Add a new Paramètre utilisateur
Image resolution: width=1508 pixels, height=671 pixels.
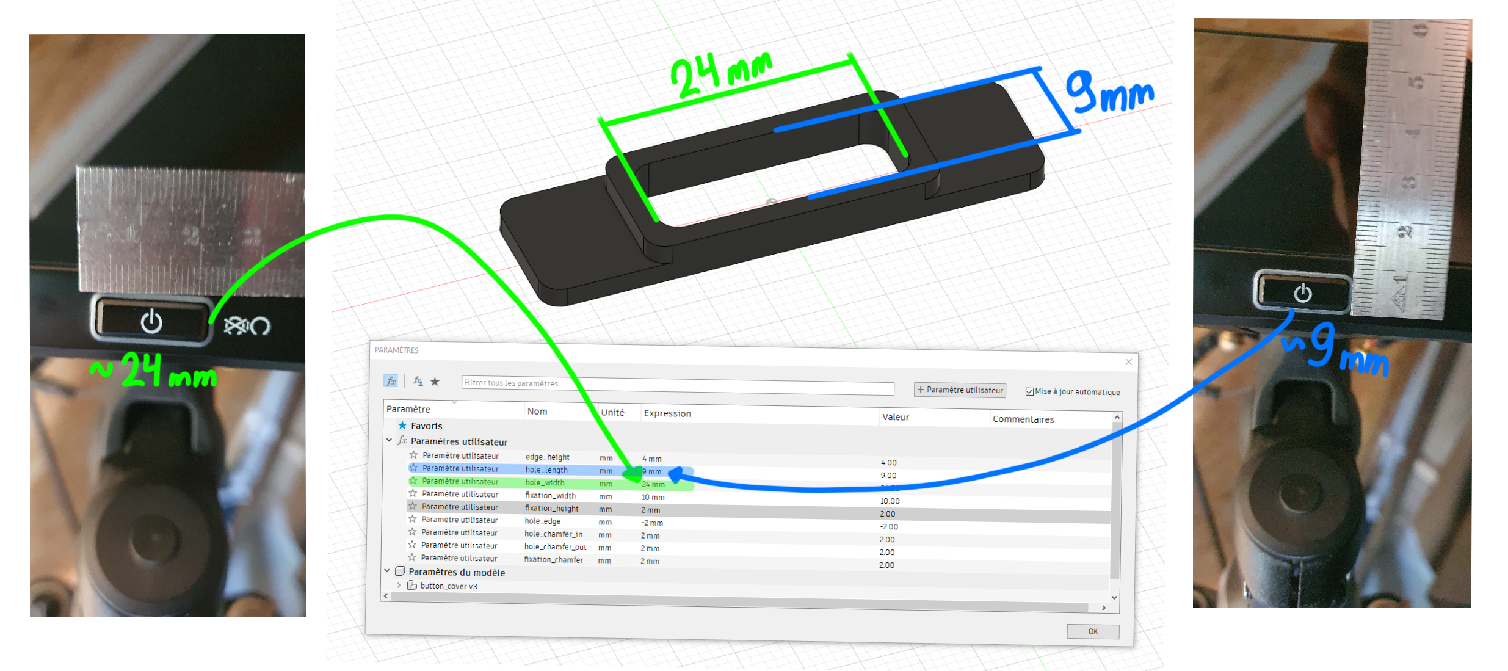pyautogui.click(x=960, y=390)
